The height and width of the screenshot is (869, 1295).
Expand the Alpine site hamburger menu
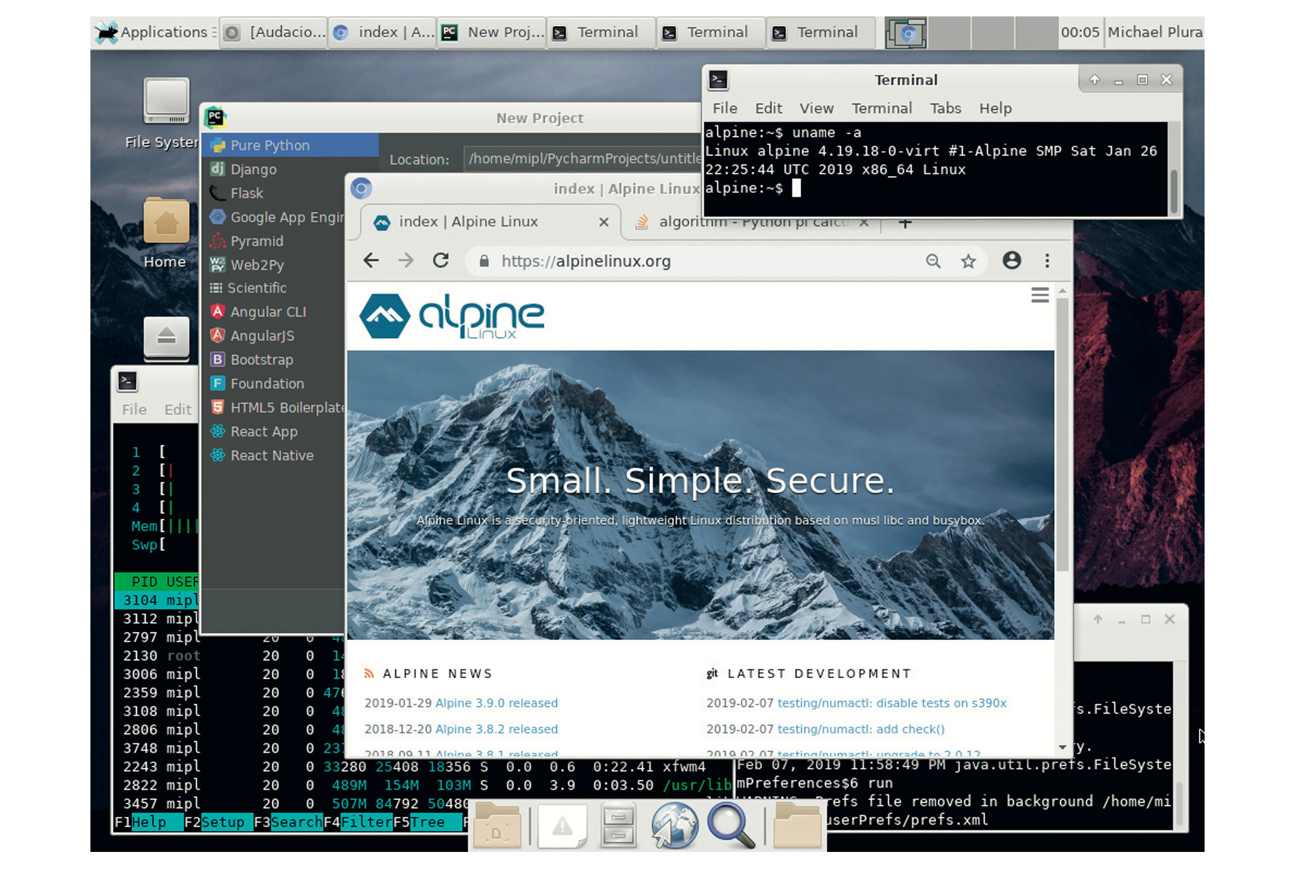1040,295
